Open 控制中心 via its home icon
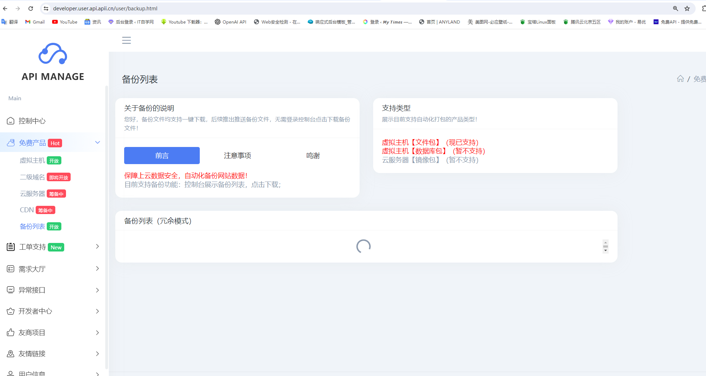Image resolution: width=706 pixels, height=376 pixels. (x=11, y=121)
